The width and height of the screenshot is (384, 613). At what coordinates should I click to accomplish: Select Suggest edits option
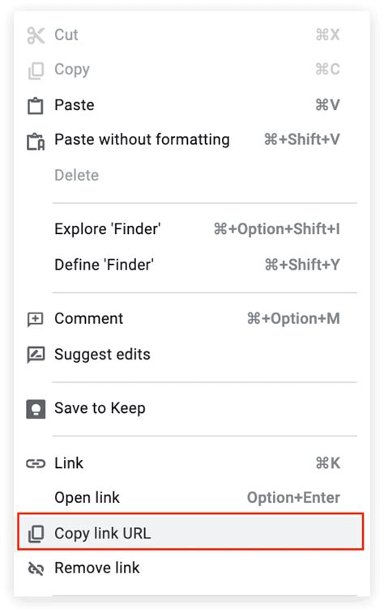coord(192,354)
